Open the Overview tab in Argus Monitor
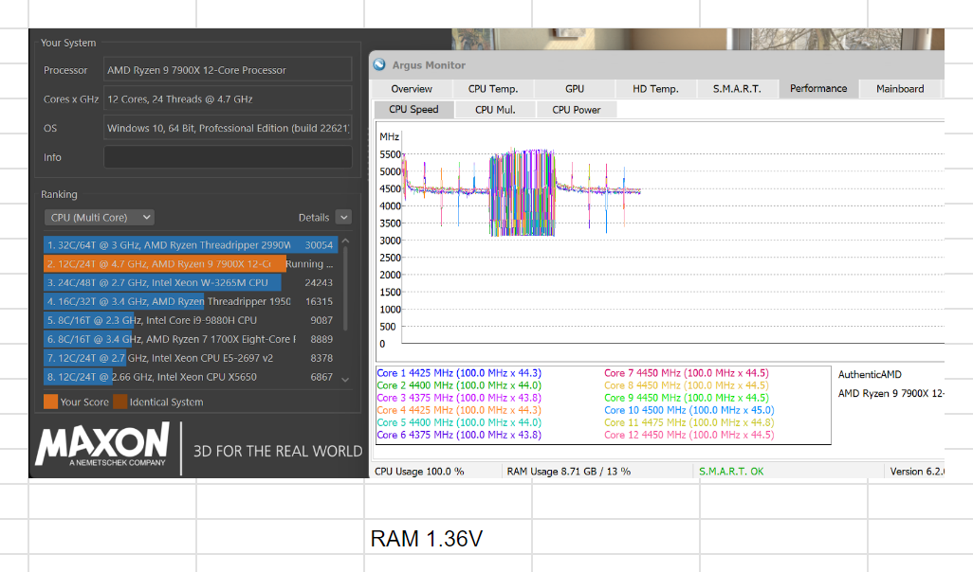This screenshot has width=973, height=572. (x=412, y=89)
